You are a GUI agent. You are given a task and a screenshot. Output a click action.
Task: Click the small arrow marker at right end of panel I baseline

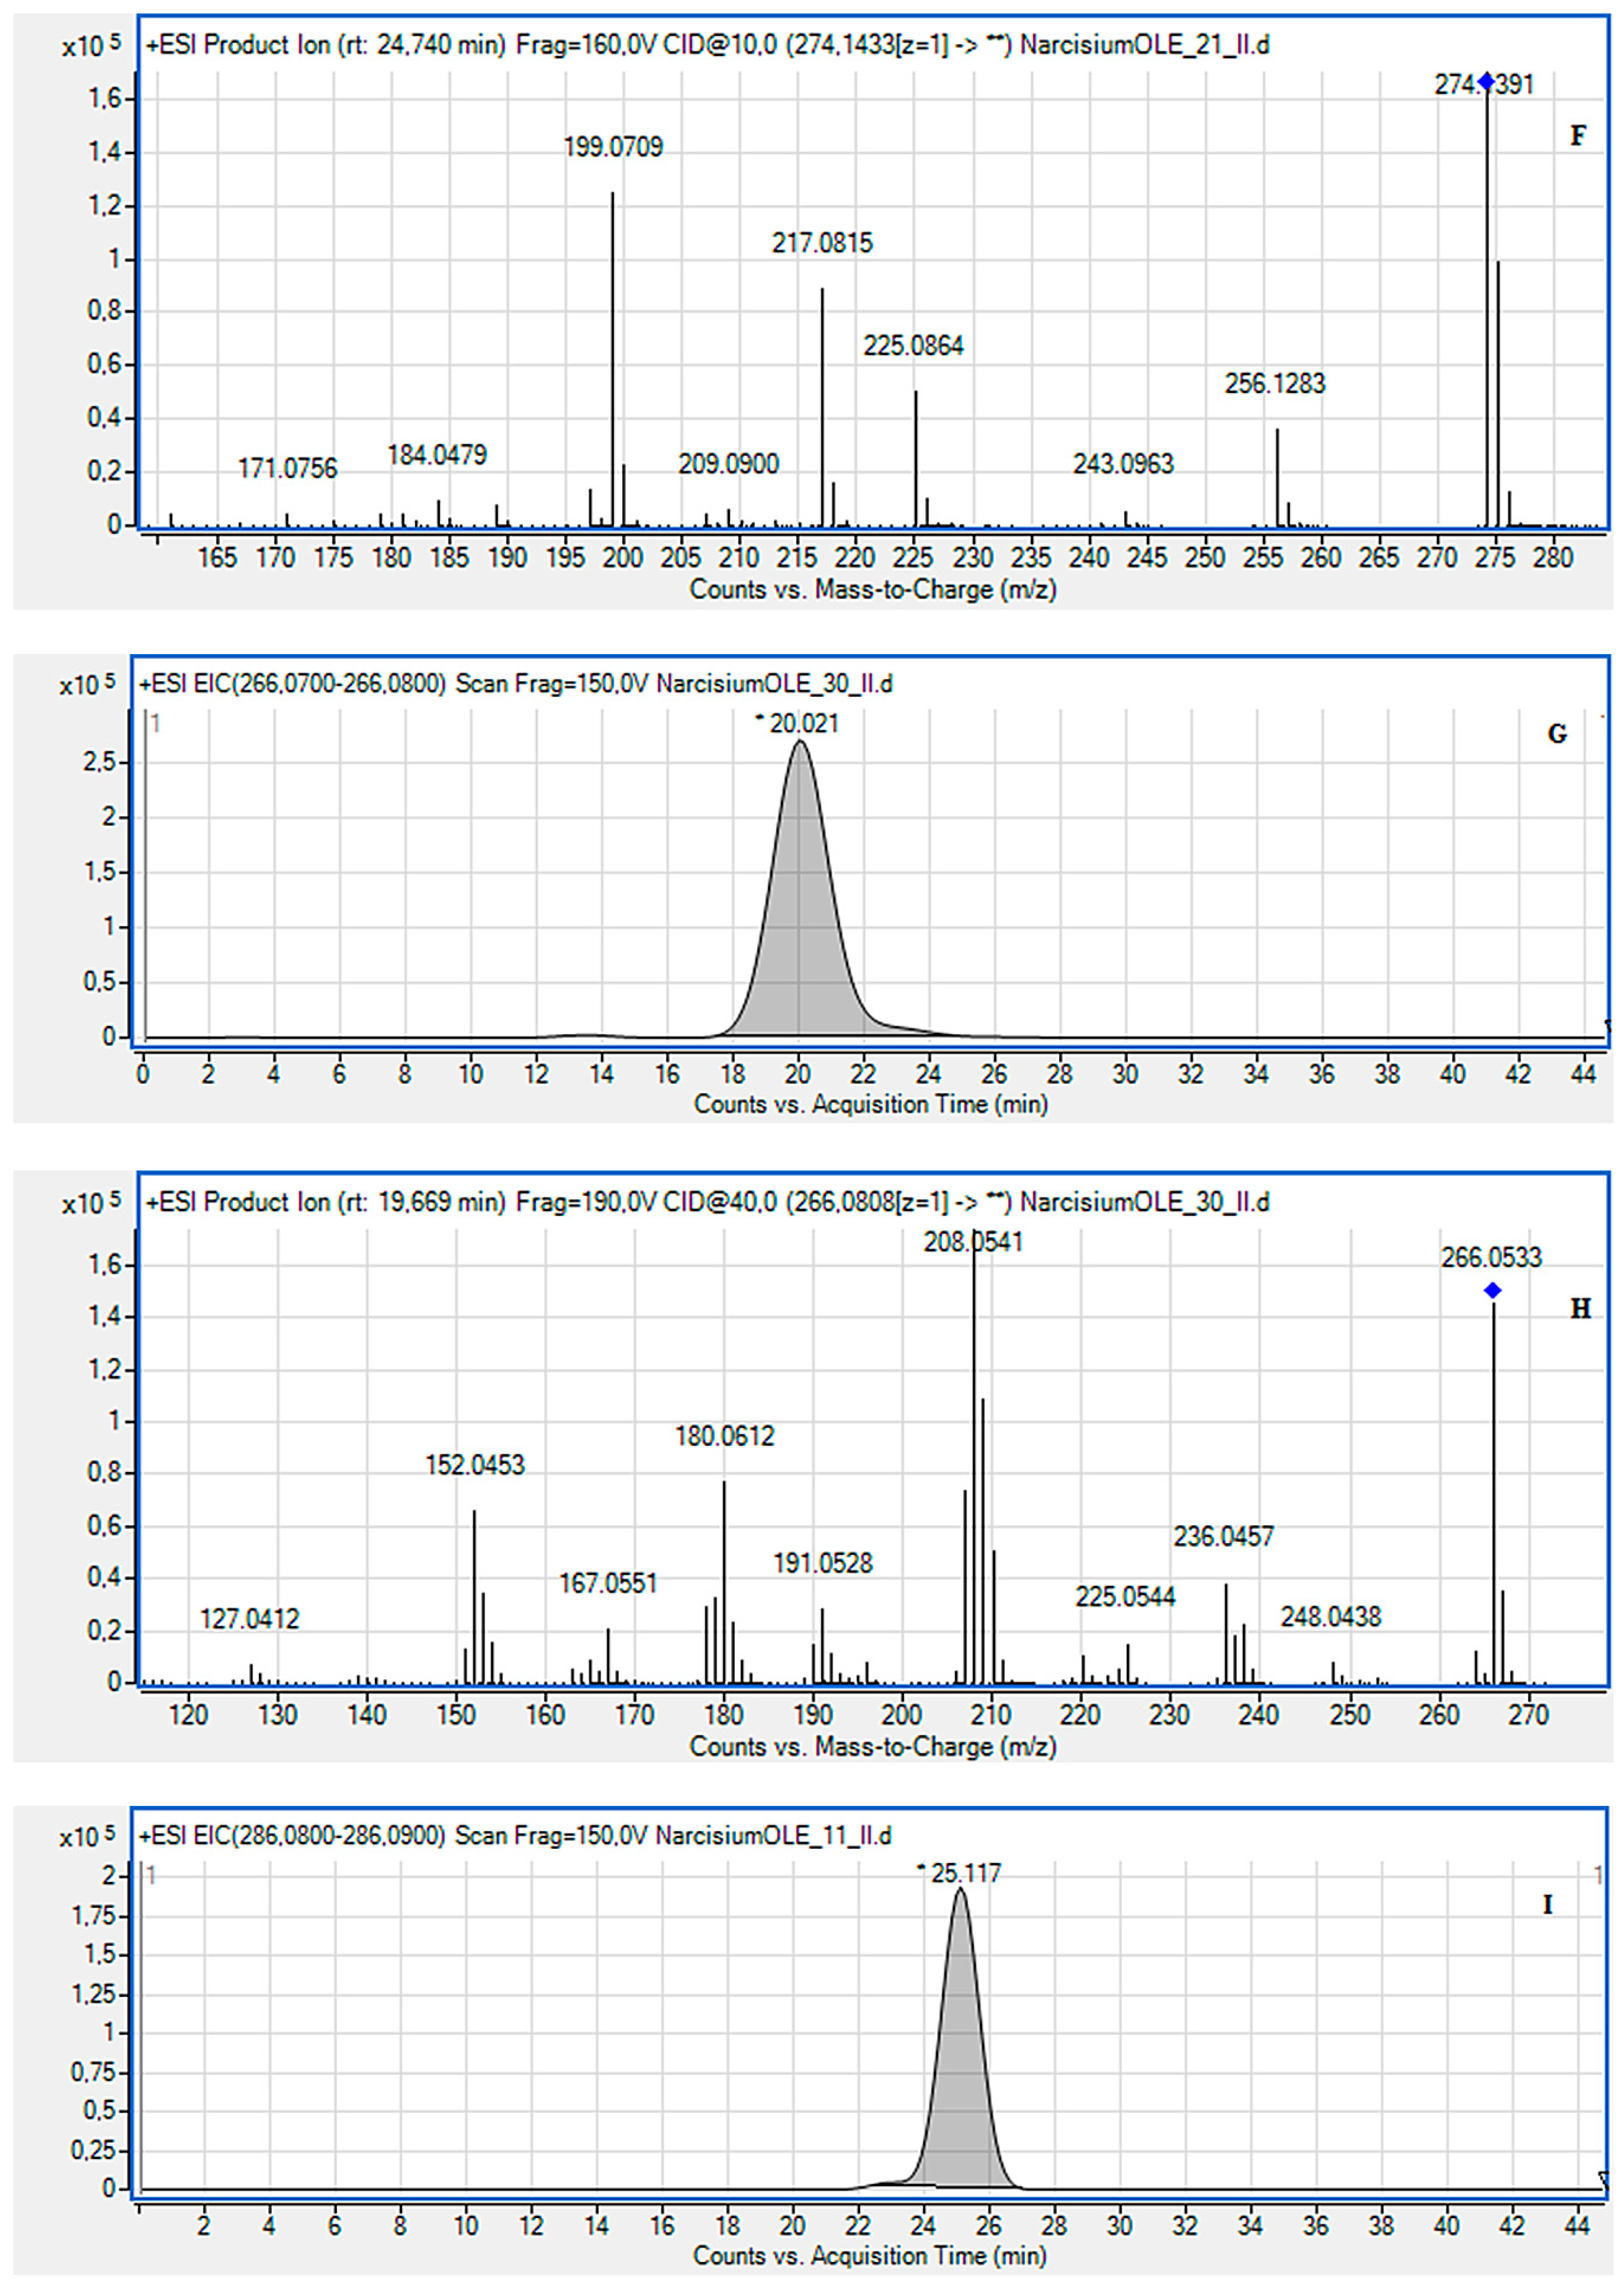(1604, 2178)
